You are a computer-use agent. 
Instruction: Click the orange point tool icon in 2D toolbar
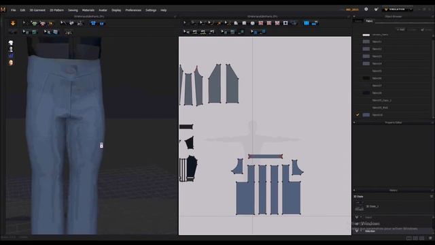(219, 23)
